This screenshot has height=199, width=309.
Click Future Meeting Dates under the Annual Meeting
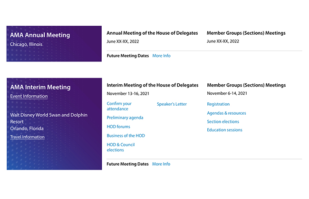(x=127, y=56)
